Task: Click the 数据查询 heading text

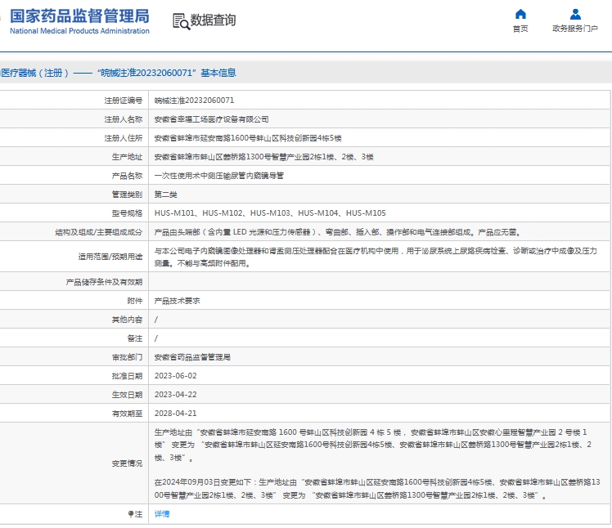Action: (213, 20)
